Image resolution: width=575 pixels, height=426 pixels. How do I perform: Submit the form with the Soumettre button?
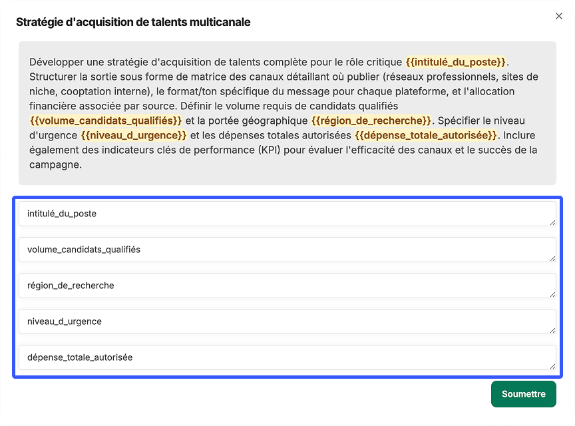click(x=523, y=394)
